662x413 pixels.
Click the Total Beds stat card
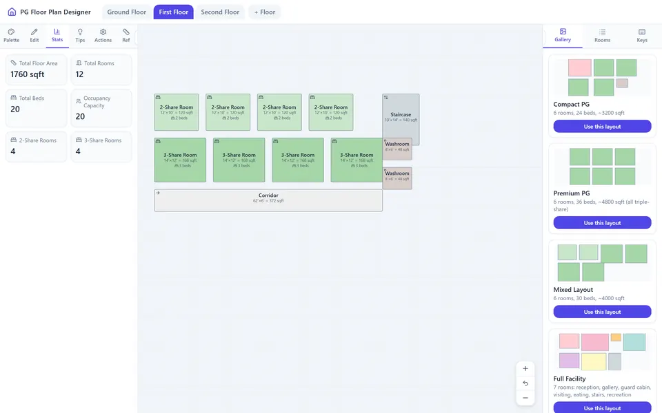pyautogui.click(x=37, y=108)
